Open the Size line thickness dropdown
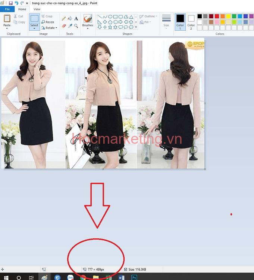This screenshot has height=280, width=254. (x=166, y=22)
